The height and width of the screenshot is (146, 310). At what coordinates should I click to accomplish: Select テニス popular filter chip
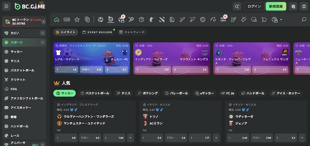tap(124, 93)
